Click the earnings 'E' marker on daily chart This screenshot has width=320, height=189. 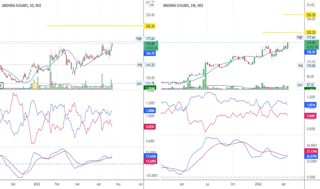1,86
